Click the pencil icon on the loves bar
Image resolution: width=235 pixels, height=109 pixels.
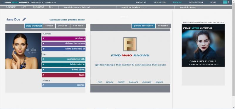(43, 75)
